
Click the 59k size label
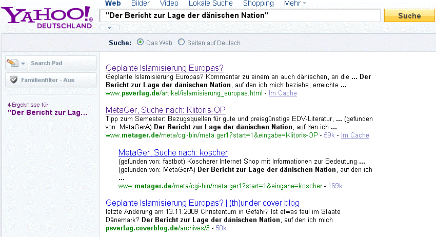click(x=329, y=135)
